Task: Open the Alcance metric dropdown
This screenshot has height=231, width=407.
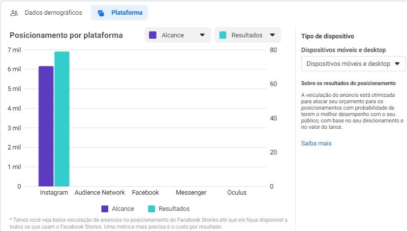Action: pos(178,35)
